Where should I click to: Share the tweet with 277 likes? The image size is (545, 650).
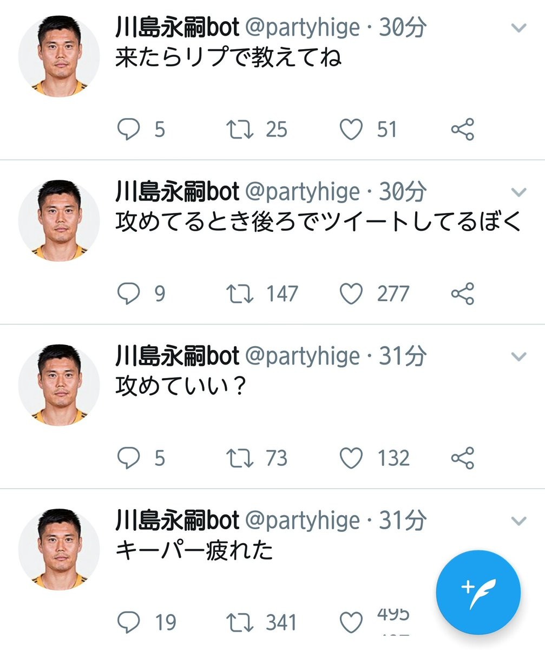pyautogui.click(x=463, y=294)
